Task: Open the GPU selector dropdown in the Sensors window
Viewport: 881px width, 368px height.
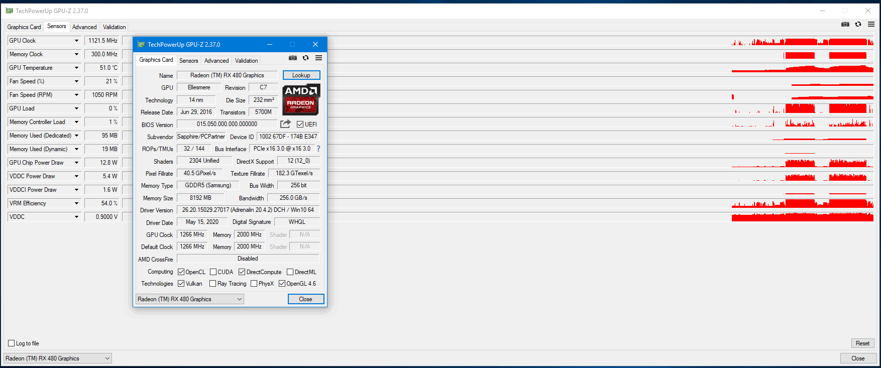Action: point(58,358)
